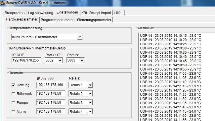Enable the Rührwerk checkbox

(13, 94)
